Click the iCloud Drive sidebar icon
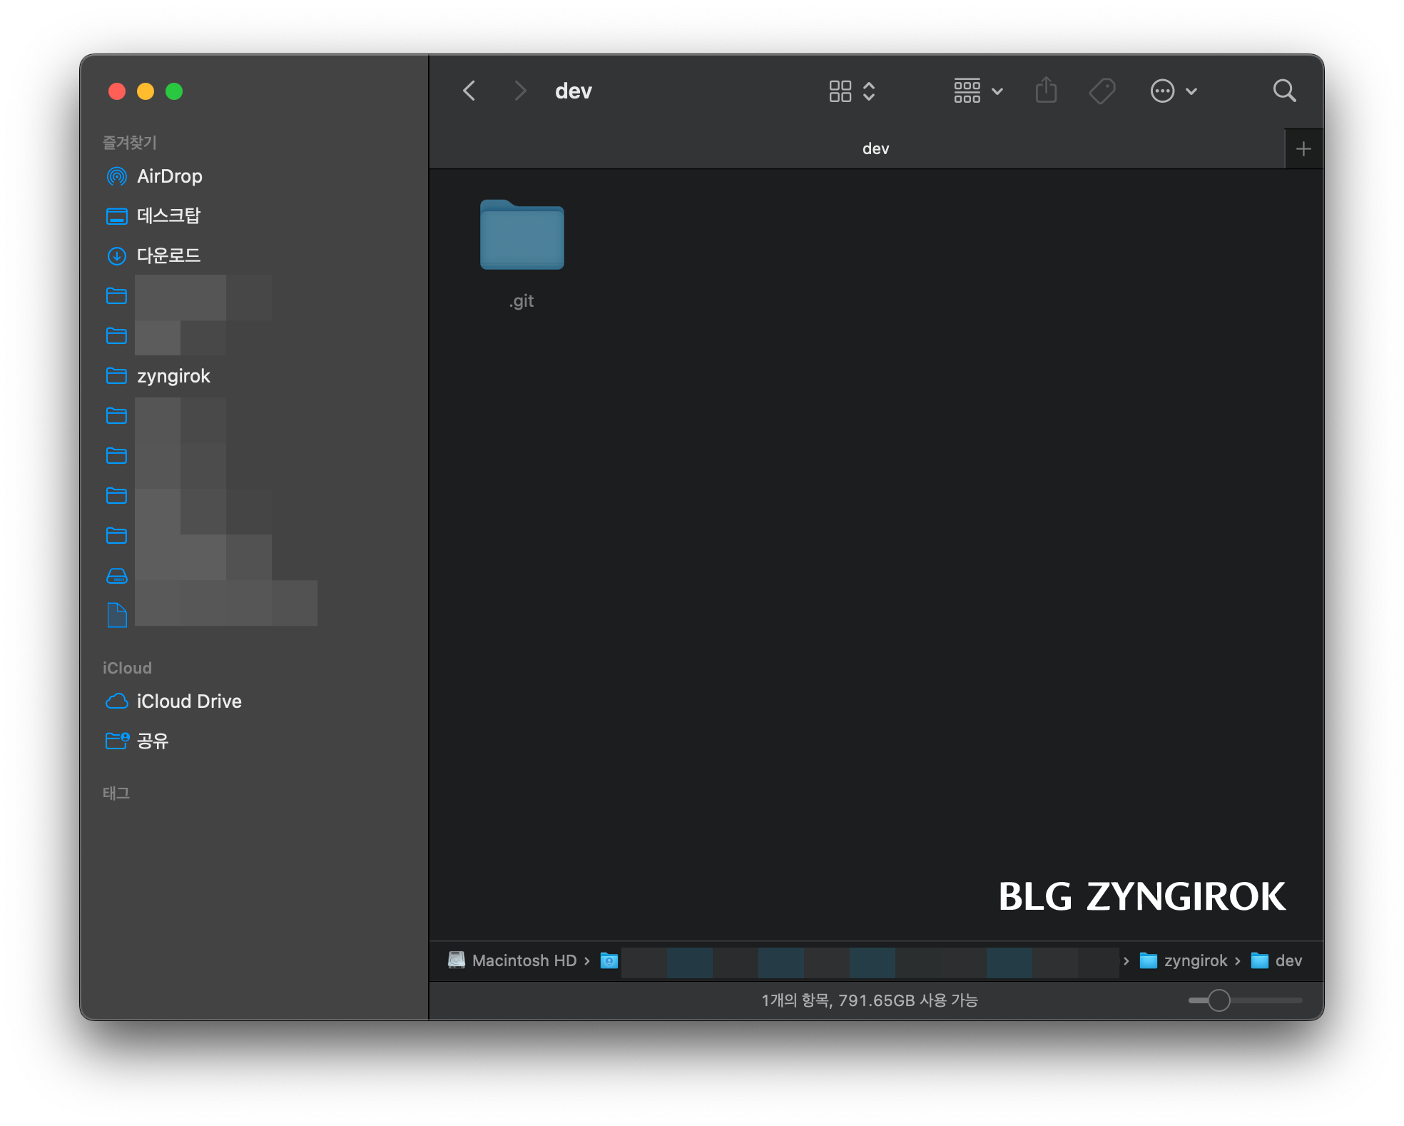This screenshot has width=1404, height=1126. click(118, 701)
